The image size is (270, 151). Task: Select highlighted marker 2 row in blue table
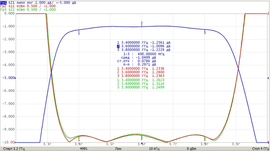pyautogui.click(x=144, y=46)
